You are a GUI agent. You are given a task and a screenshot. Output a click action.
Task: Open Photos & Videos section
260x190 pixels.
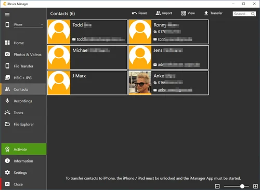point(23,55)
